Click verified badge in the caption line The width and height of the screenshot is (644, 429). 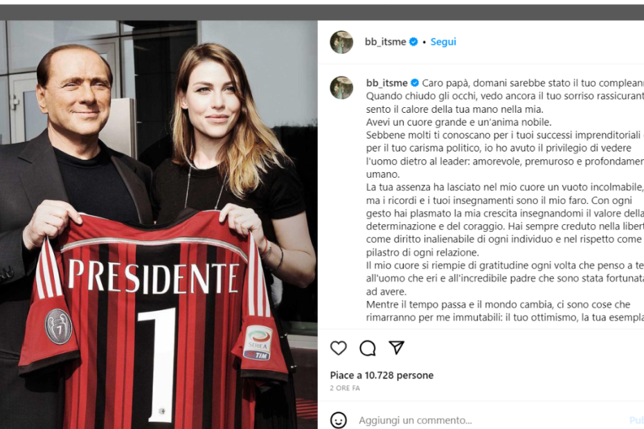point(415,83)
